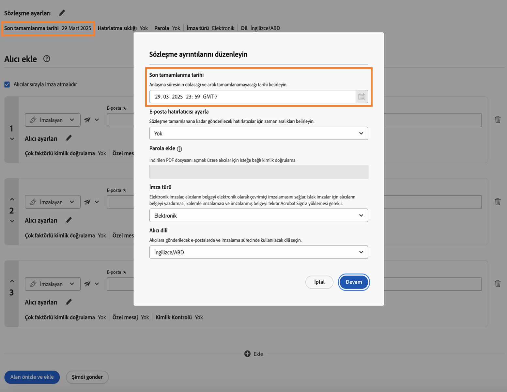The height and width of the screenshot is (392, 507).
Task: Expand delivery method arrow for recipient 2
Action: 97,202
